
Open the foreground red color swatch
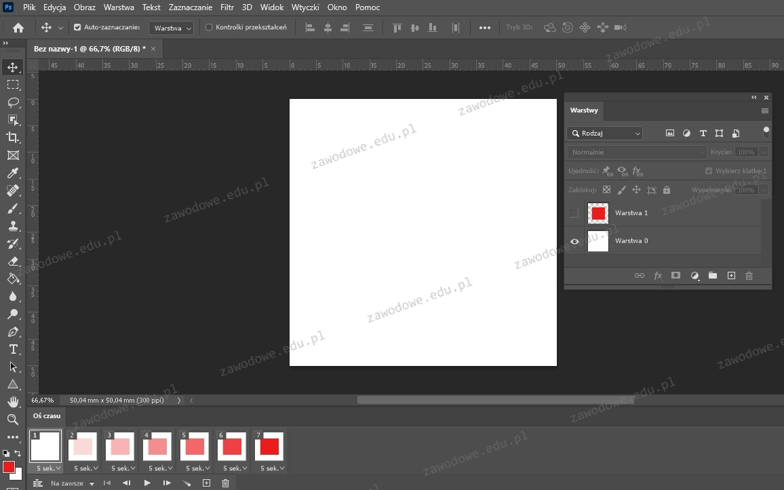[x=9, y=467]
